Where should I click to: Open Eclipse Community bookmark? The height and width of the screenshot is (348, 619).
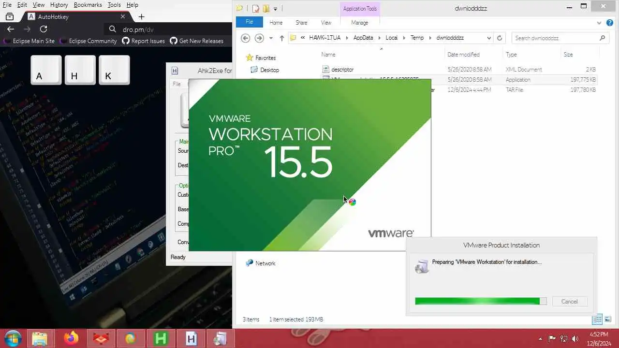pyautogui.click(x=88, y=41)
